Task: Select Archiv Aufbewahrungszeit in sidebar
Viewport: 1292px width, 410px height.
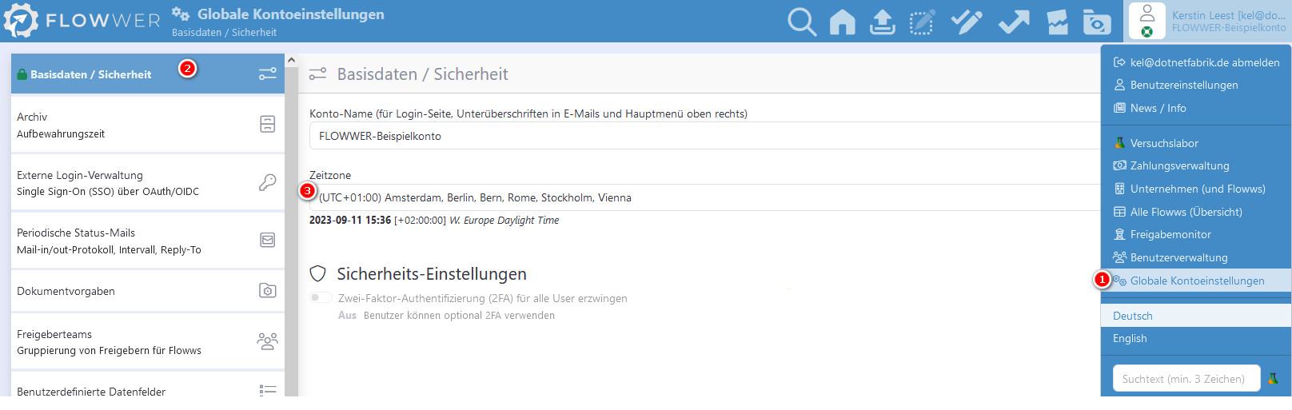Action: (x=148, y=125)
